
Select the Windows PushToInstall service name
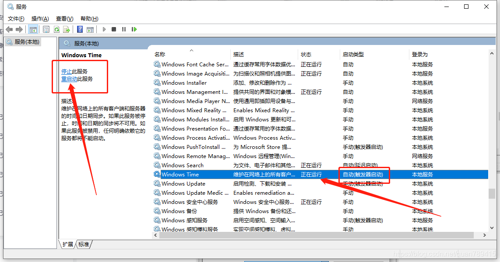click(194, 147)
